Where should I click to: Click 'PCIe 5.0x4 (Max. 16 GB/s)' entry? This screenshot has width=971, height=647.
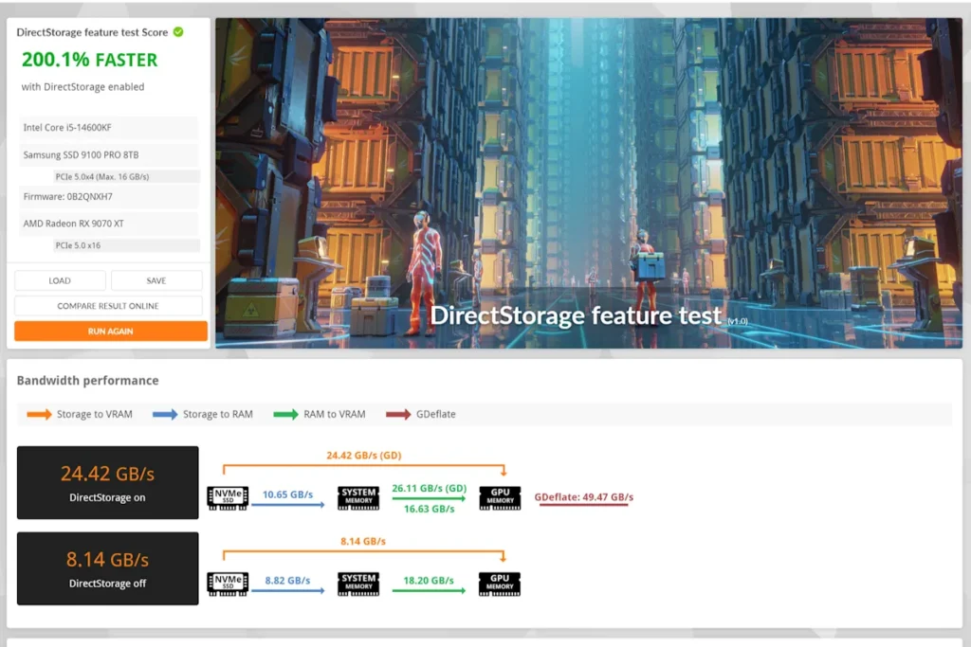click(127, 177)
